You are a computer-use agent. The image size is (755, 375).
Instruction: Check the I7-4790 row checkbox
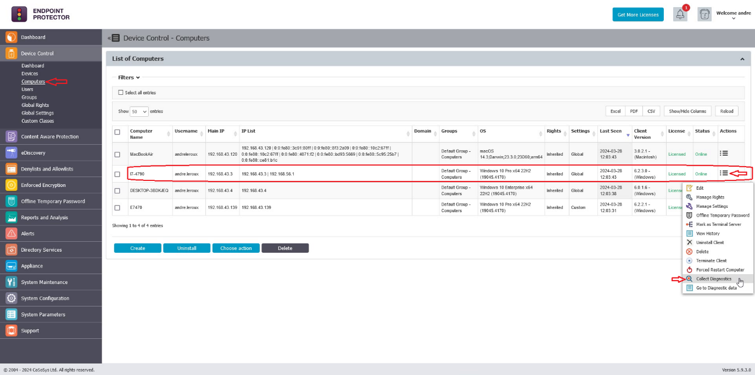click(117, 174)
